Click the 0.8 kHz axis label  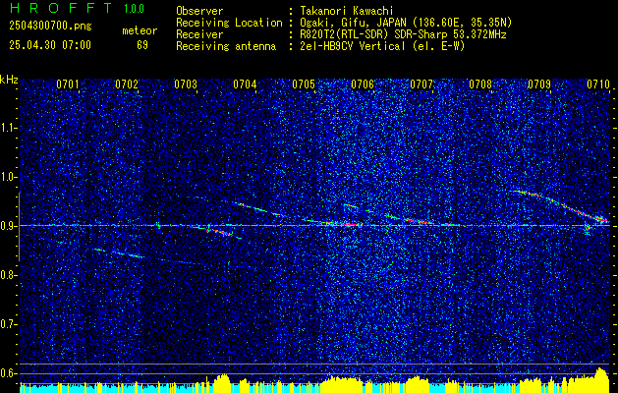(8, 275)
